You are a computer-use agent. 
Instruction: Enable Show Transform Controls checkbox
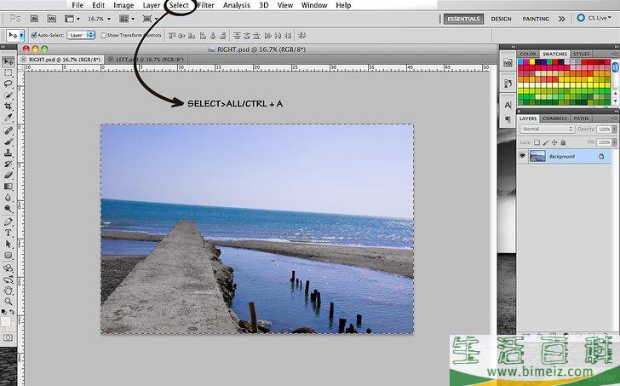pyautogui.click(x=102, y=35)
